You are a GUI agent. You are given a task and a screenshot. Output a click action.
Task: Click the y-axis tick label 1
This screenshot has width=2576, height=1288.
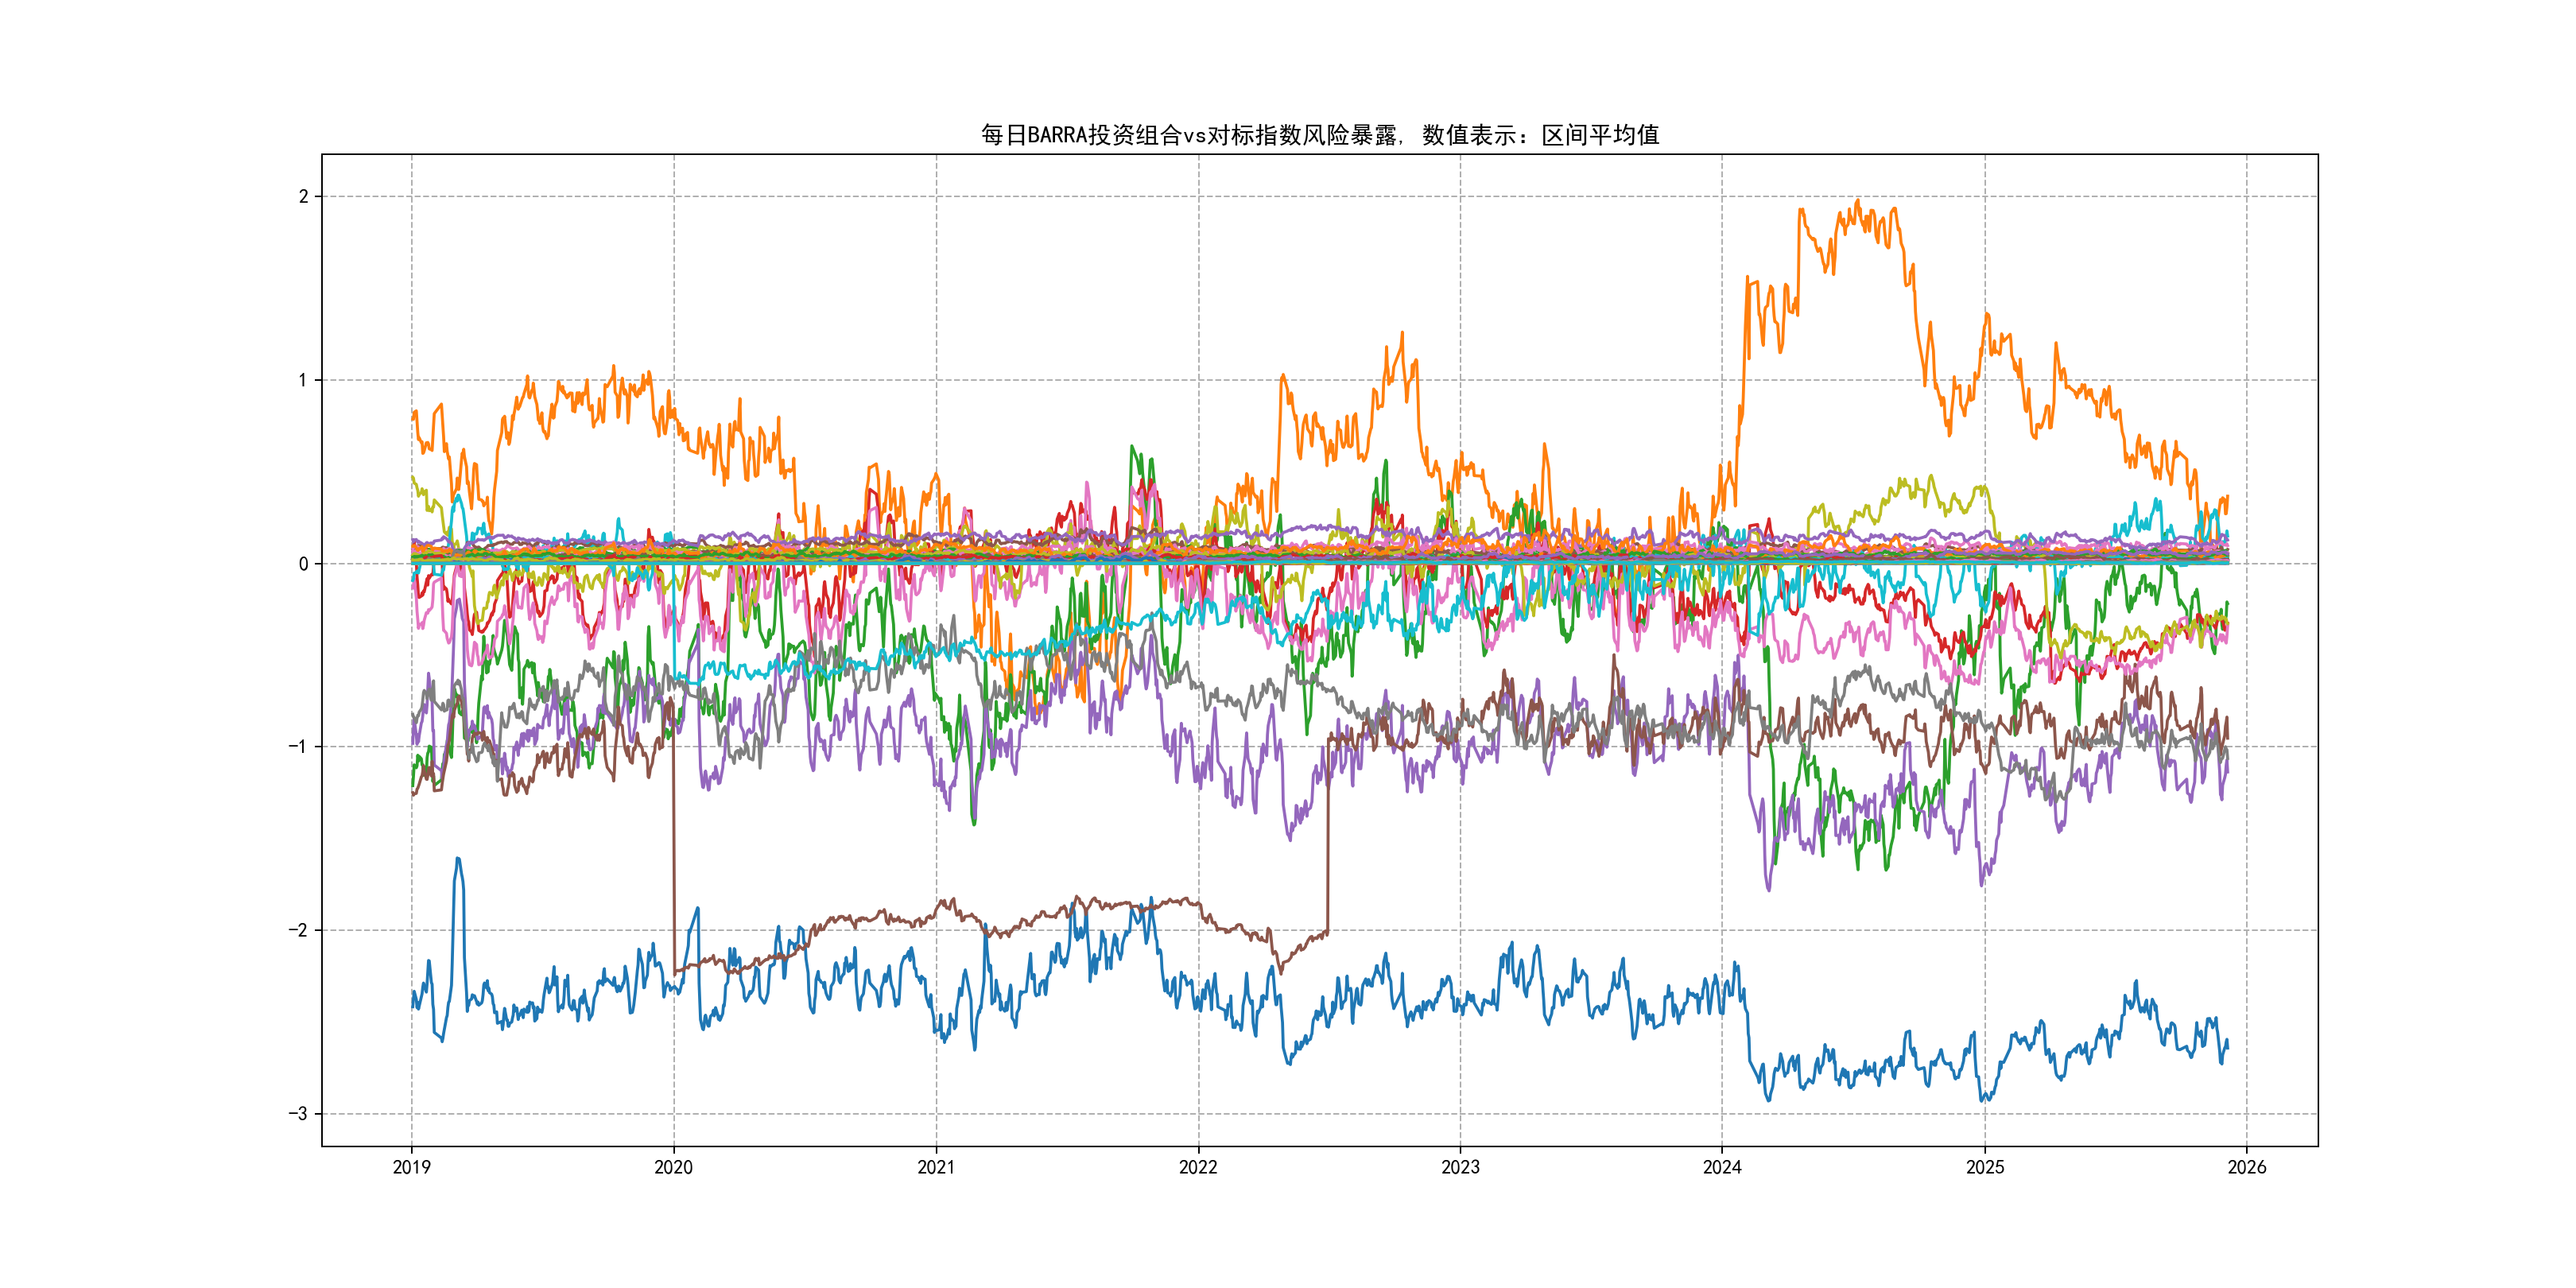pos(303,380)
